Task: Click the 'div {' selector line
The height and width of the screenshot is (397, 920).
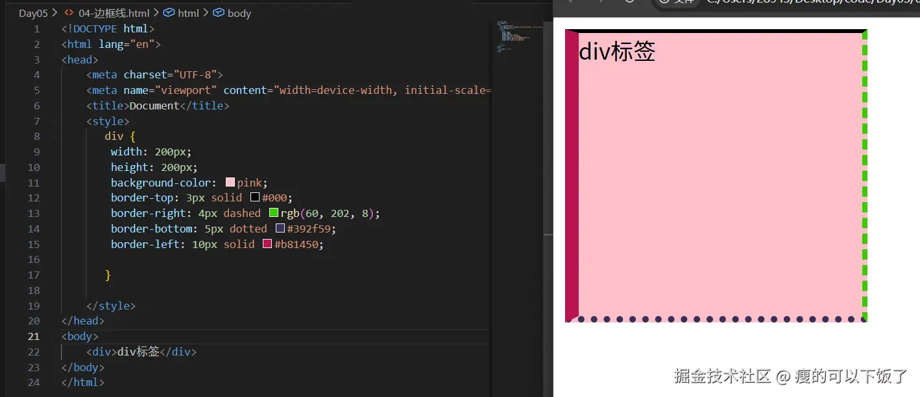Action: click(x=120, y=137)
